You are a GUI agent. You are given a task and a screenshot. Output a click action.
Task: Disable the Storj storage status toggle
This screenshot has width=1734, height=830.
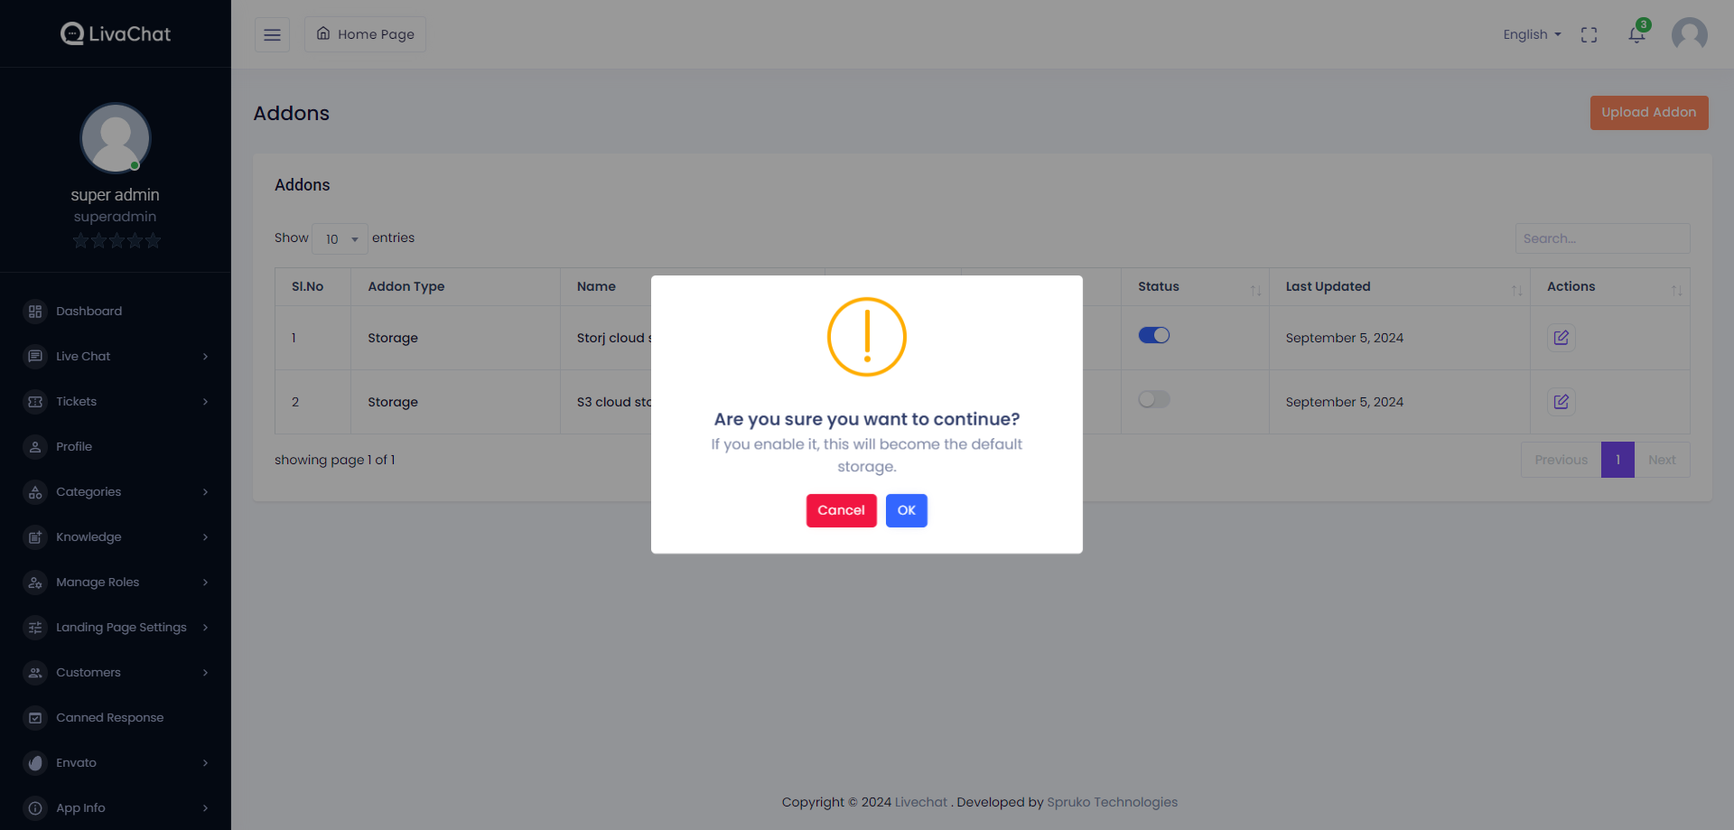1153,336
